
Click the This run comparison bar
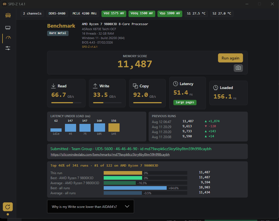click(x=123, y=173)
